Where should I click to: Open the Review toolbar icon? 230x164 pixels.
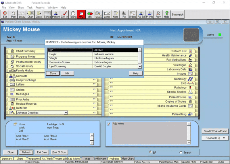[98, 15]
